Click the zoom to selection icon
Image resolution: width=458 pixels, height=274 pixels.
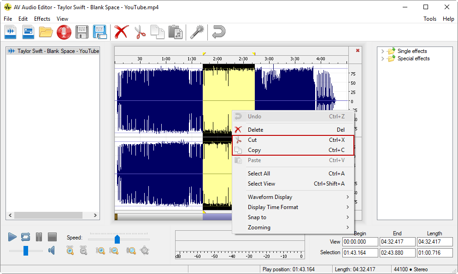click(x=131, y=251)
